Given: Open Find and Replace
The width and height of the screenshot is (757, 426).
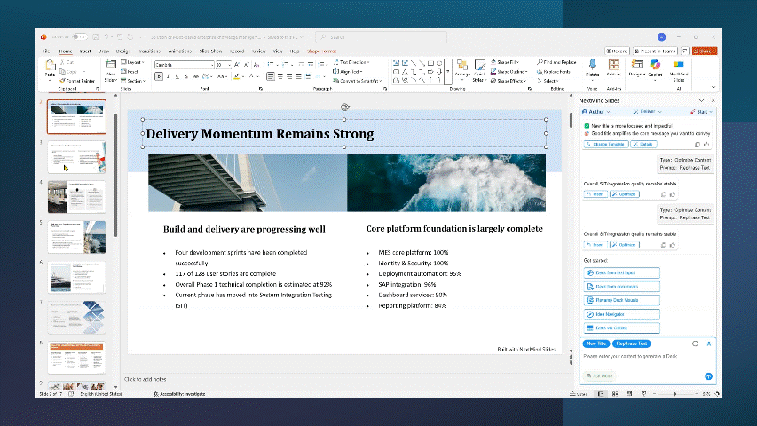Looking at the screenshot, I should pos(556,62).
